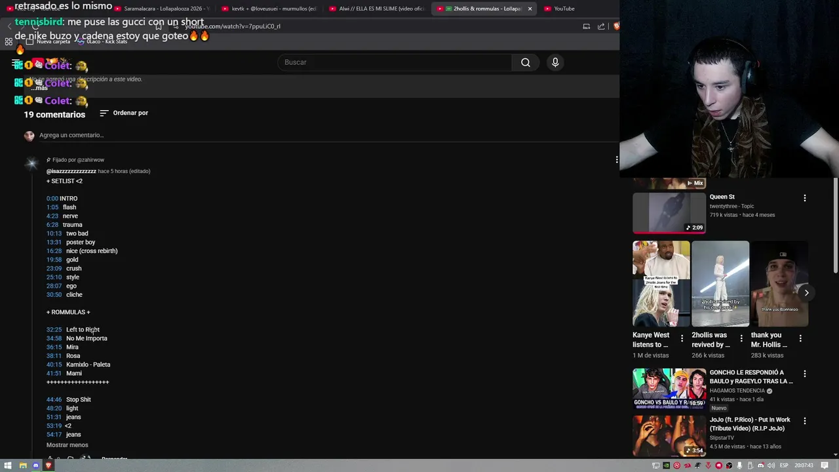Open the Queen St mix thumbnail
This screenshot has width=839, height=472.
(669, 212)
